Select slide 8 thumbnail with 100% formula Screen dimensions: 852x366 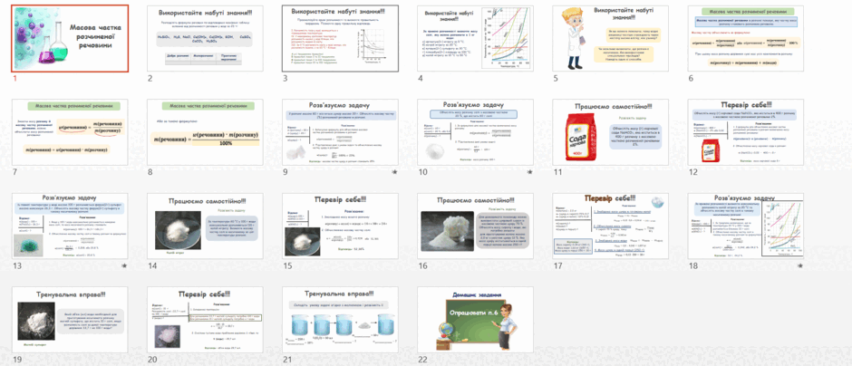click(205, 132)
